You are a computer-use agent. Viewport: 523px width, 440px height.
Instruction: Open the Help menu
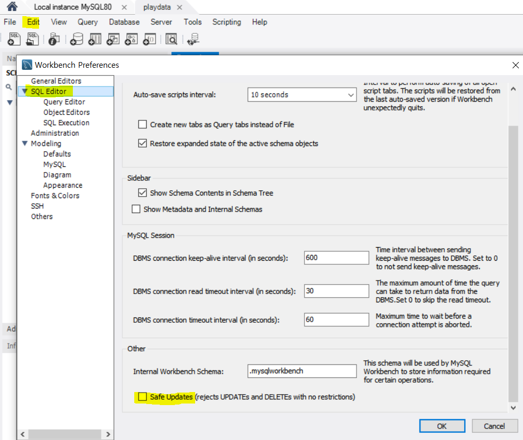point(260,22)
